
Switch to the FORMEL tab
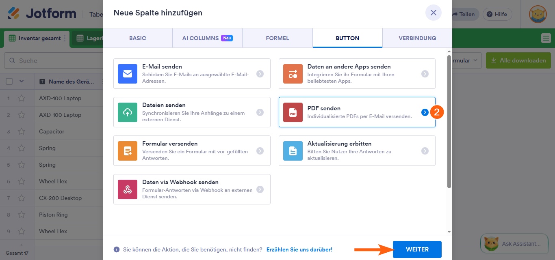point(277,38)
